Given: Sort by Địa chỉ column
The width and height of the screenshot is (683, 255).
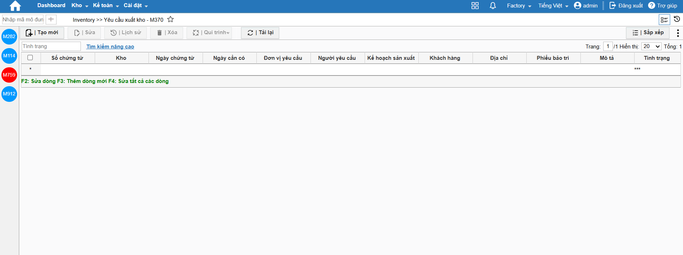Looking at the screenshot, I should pos(499,58).
